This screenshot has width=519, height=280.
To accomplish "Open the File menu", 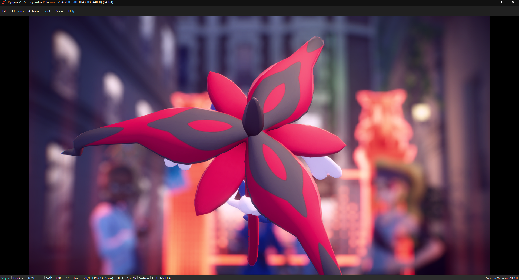I will [5, 11].
